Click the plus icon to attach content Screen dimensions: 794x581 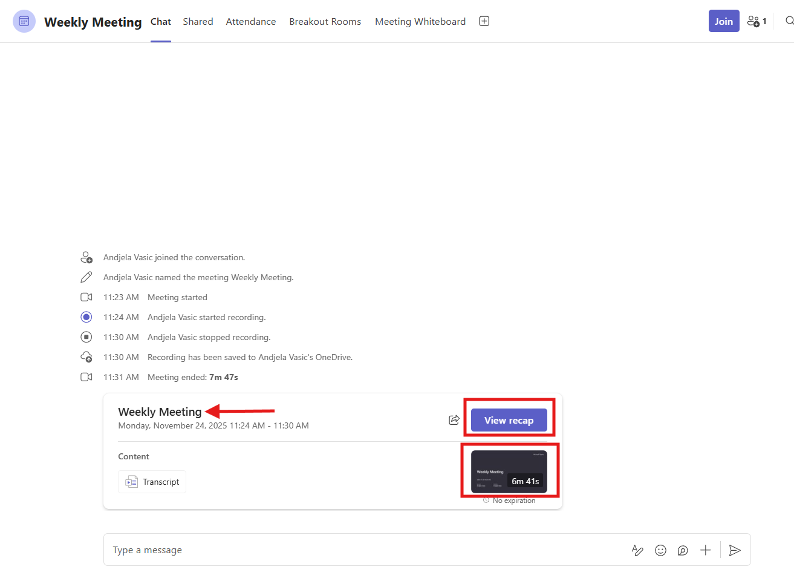coord(705,550)
